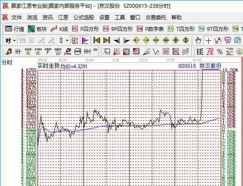Click the dark red grid with arrow icon
Image resolution: width=243 pixels, height=186 pixels.
tap(176, 52)
